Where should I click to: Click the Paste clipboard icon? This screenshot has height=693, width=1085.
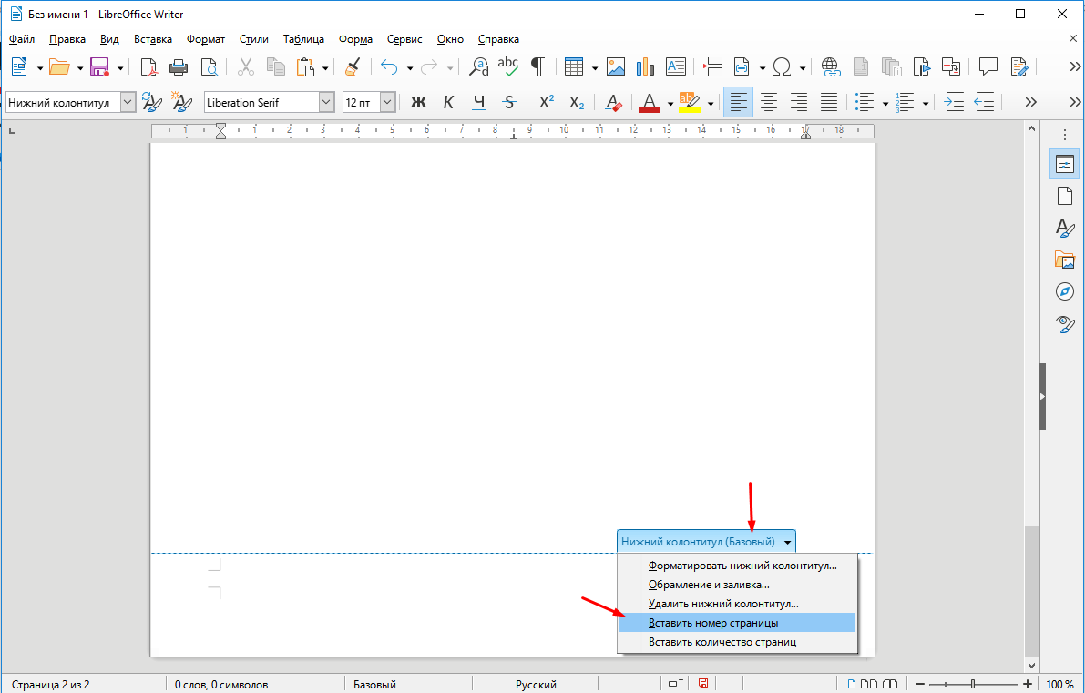(305, 66)
